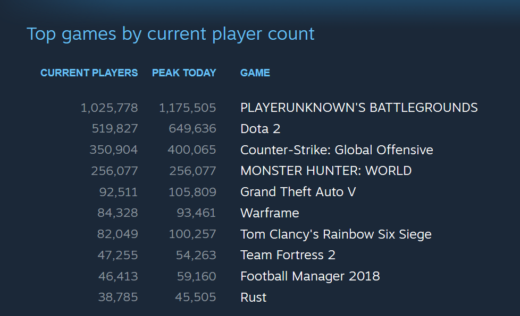Click MONSTER HUNTER: WORLD game title
The height and width of the screenshot is (316, 520).
coord(326,171)
